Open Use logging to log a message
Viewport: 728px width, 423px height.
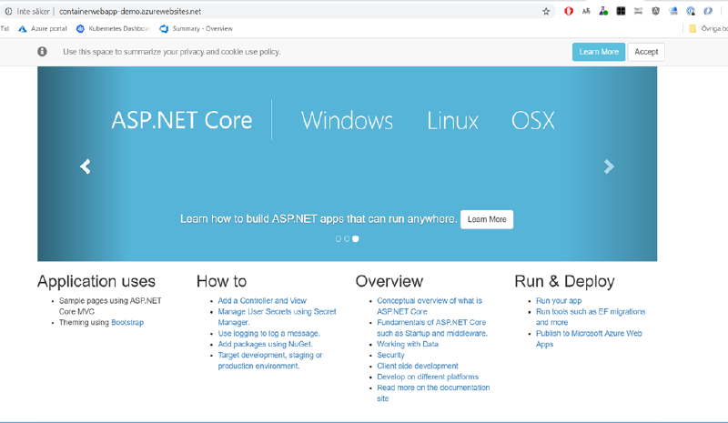pos(268,333)
